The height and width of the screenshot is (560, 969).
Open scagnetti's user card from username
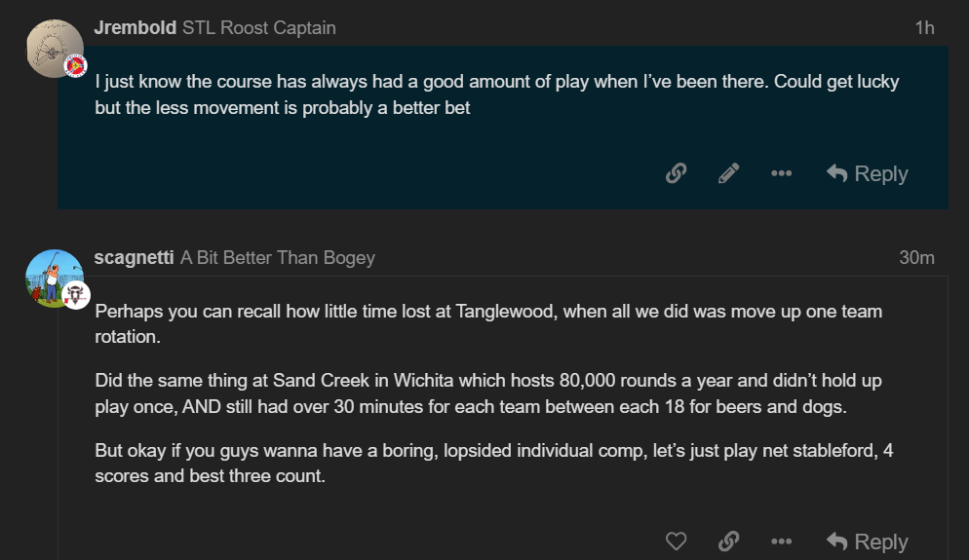click(135, 257)
